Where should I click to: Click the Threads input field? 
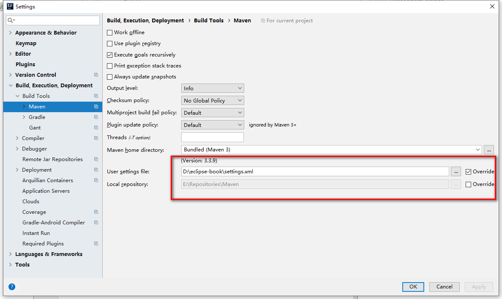(x=212, y=137)
